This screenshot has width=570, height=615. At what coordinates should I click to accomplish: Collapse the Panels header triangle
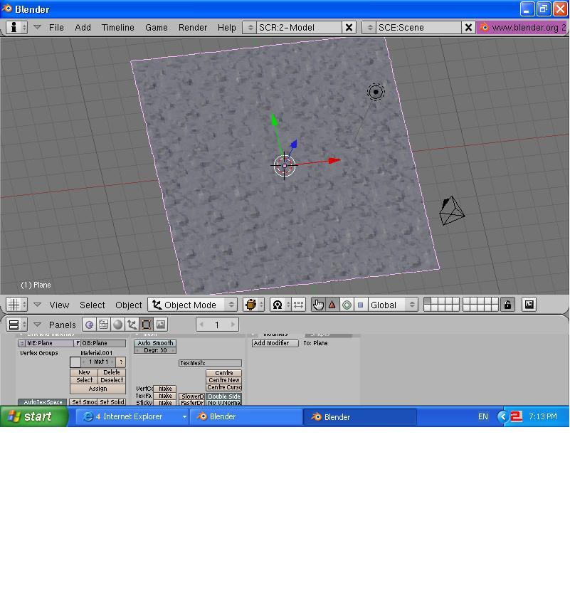pos(37,325)
